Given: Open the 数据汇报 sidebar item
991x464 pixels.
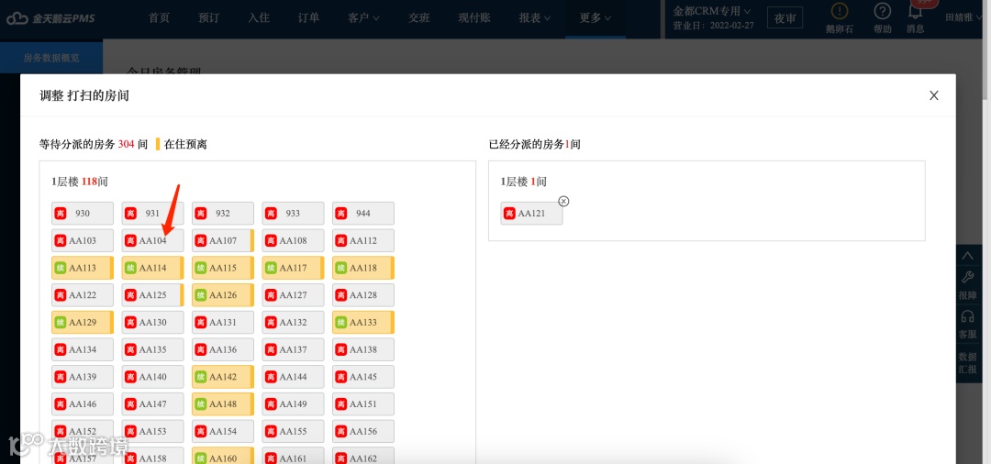Looking at the screenshot, I should pos(968,363).
